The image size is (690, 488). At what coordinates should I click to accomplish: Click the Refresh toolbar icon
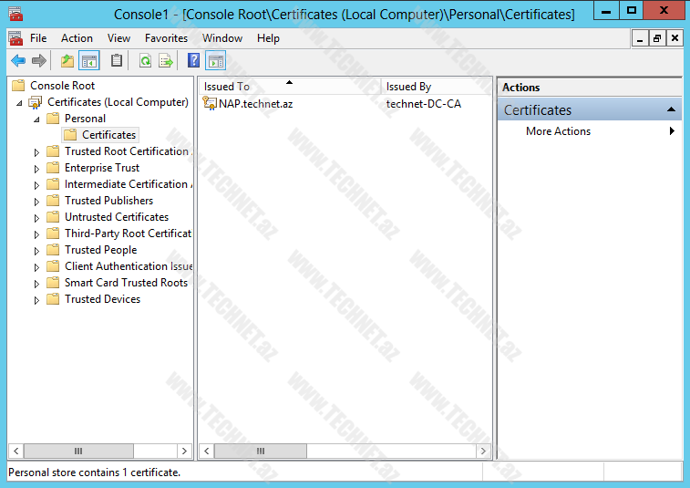[x=145, y=61]
